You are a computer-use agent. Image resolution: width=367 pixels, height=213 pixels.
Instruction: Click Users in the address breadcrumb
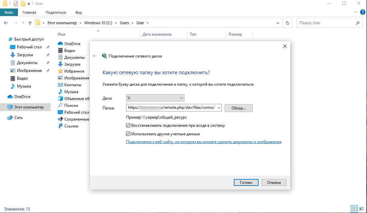coord(124,23)
